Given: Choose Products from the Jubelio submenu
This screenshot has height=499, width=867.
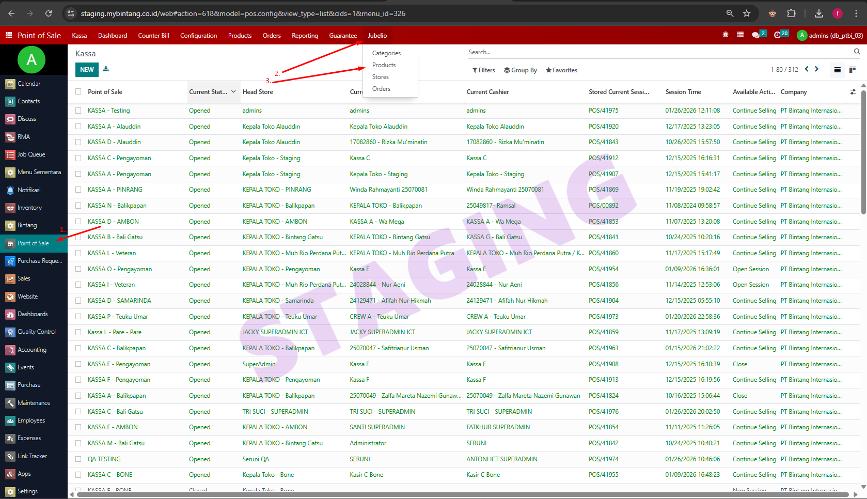Looking at the screenshot, I should pyautogui.click(x=384, y=65).
